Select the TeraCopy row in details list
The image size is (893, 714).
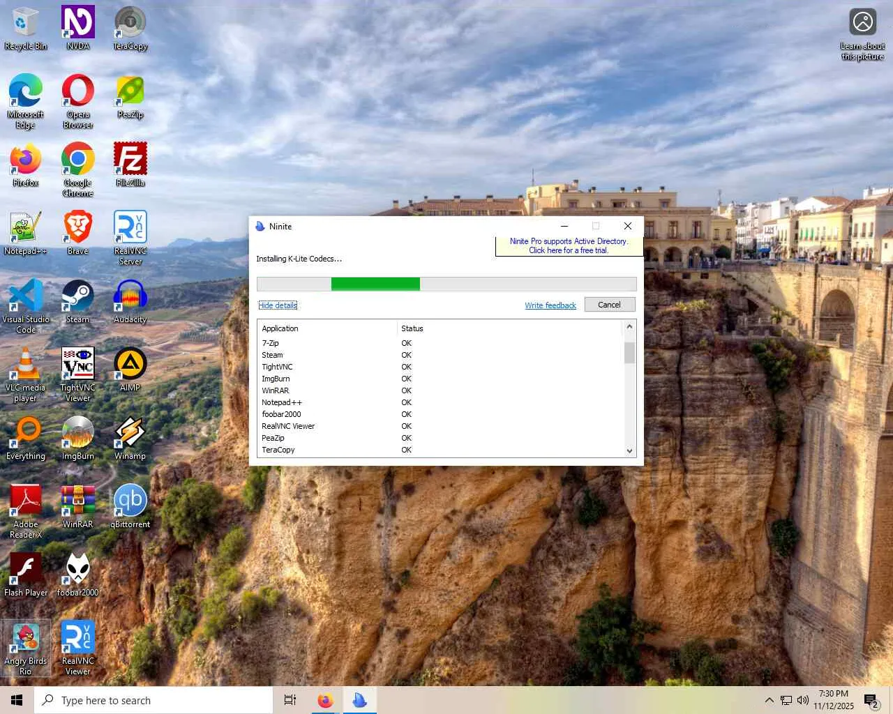[x=440, y=450]
